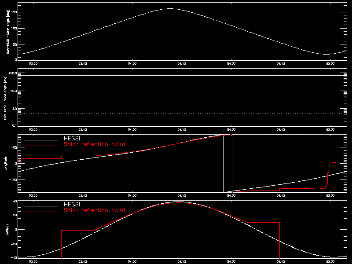Click the peak of the Sun-HESSI-Earth angle curve
352x264 pixels.
[x=170, y=8]
